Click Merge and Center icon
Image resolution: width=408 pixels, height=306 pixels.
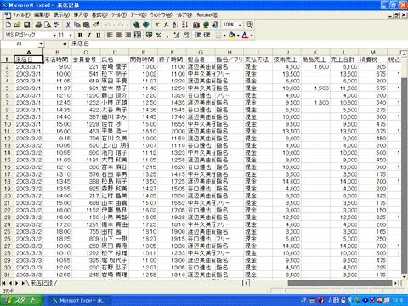138,35
